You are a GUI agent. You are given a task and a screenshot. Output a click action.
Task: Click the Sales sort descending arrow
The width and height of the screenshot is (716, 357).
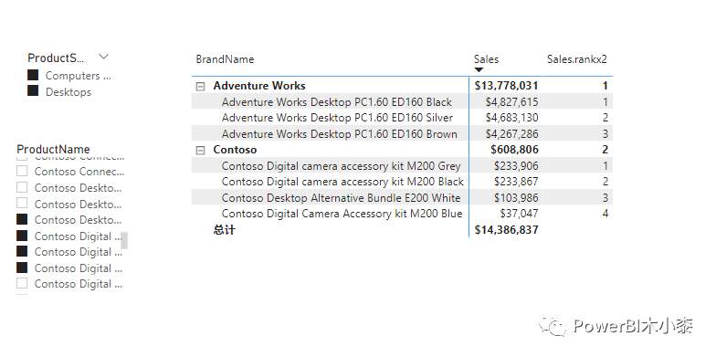479,69
